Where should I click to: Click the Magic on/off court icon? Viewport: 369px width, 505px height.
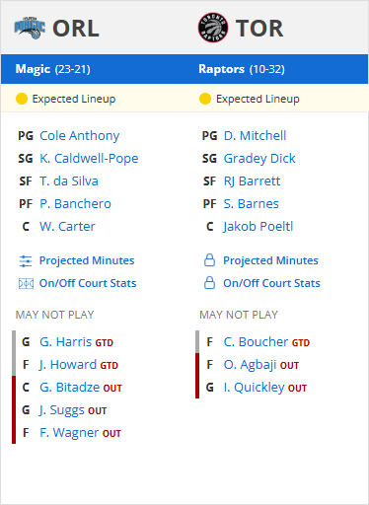[26, 283]
